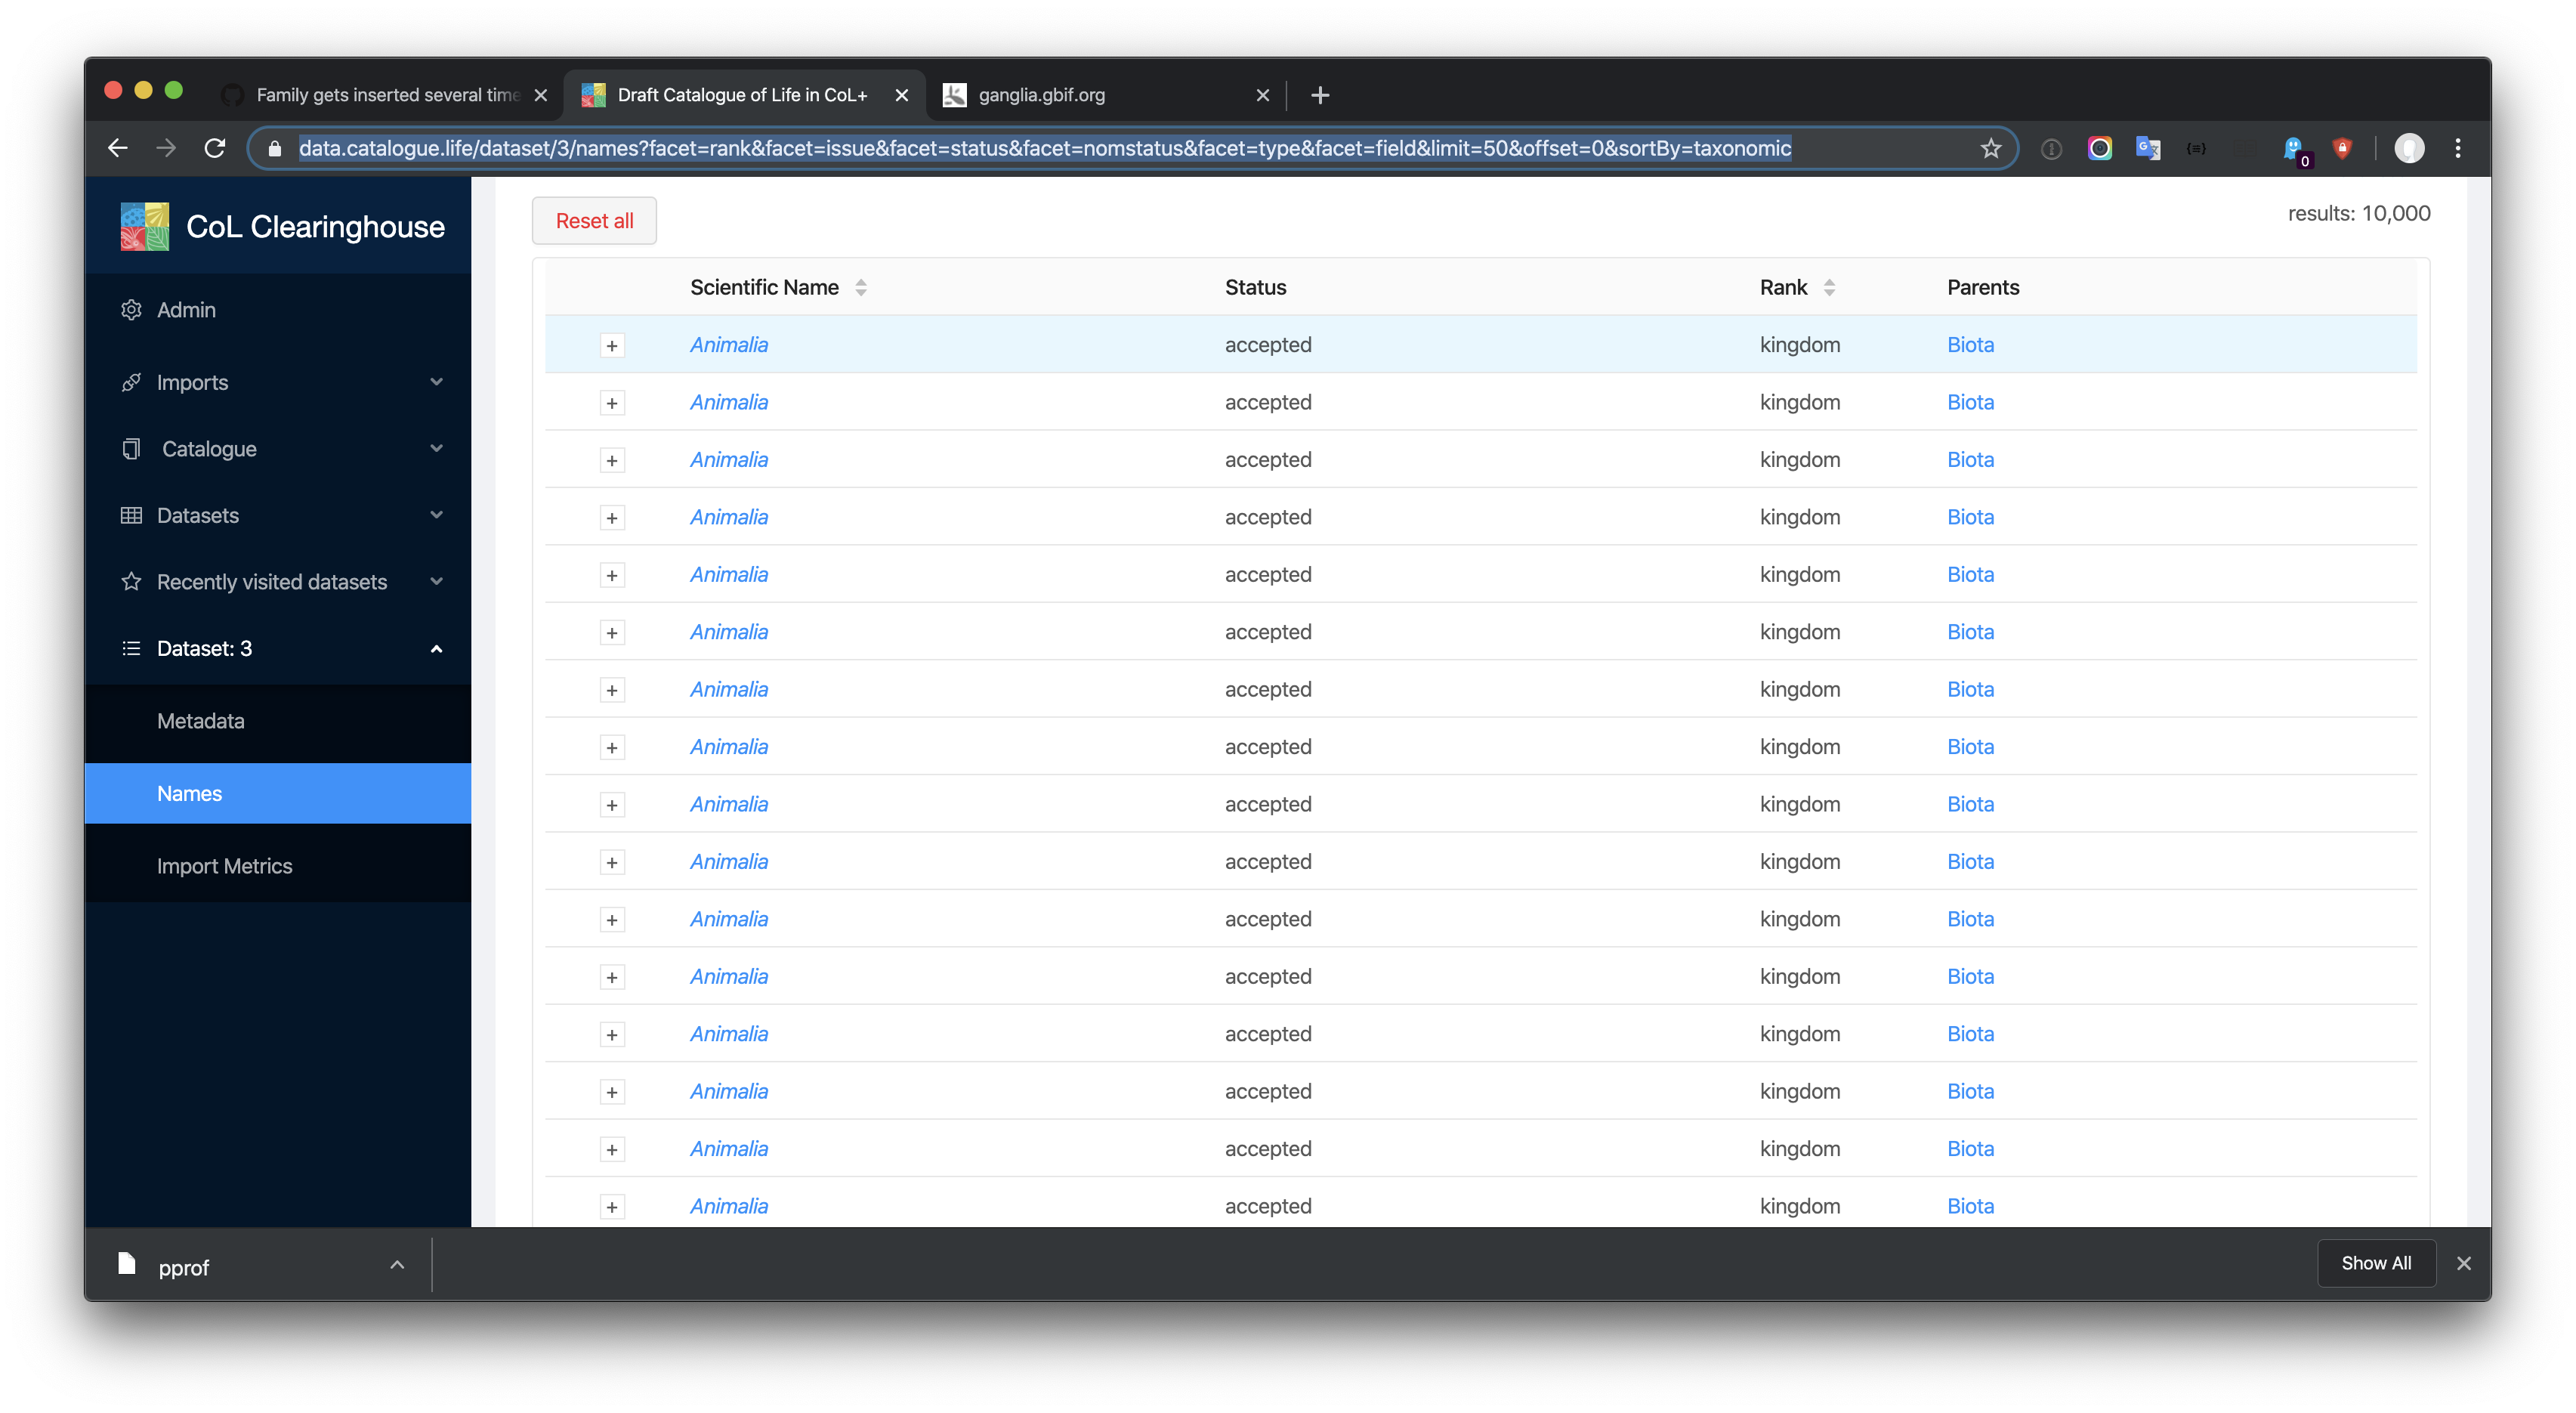Click the Reset all button
The height and width of the screenshot is (1413, 2576).
[594, 220]
